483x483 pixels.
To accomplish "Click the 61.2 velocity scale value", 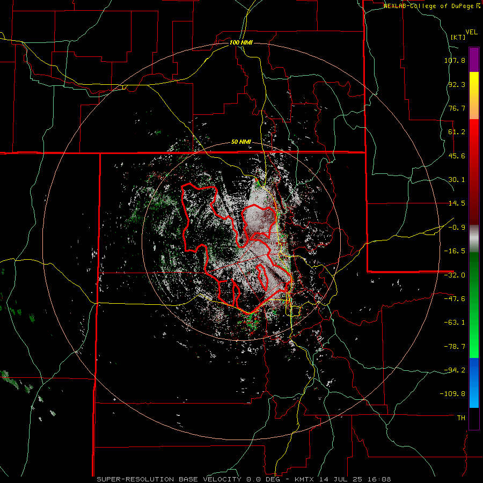I will pyautogui.click(x=457, y=132).
